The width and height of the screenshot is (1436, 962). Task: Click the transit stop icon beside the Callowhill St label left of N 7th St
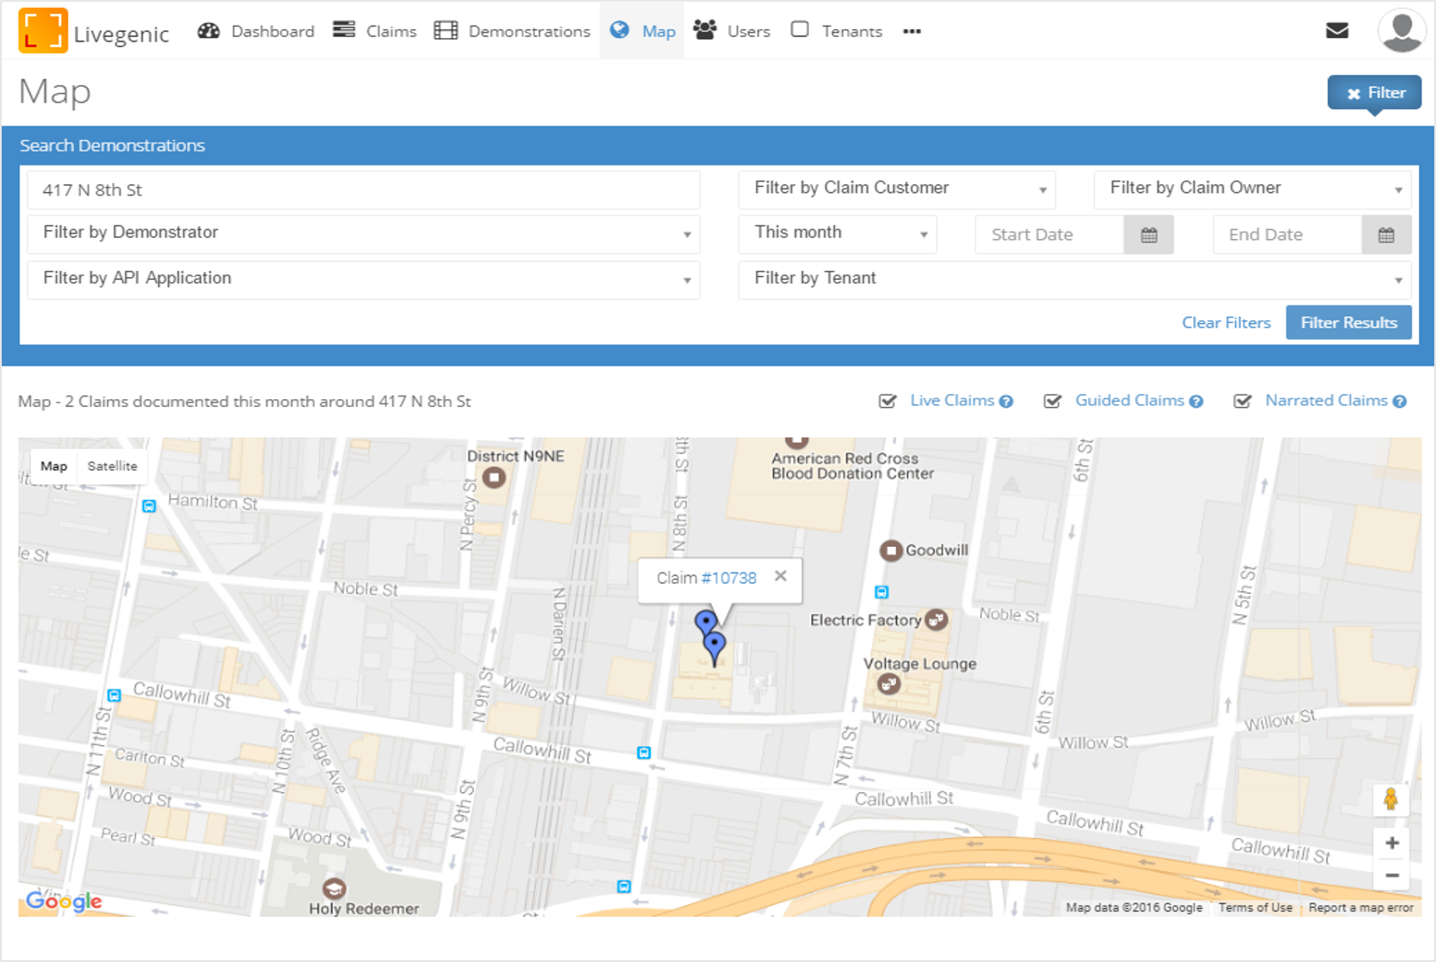coord(645,753)
